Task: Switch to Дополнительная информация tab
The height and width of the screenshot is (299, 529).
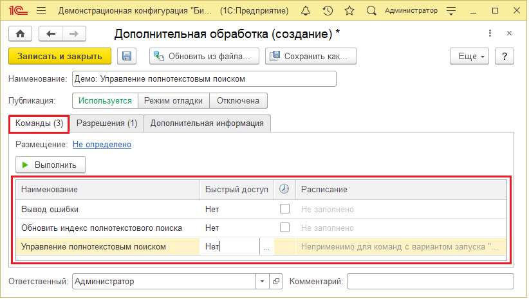Action: pos(207,123)
